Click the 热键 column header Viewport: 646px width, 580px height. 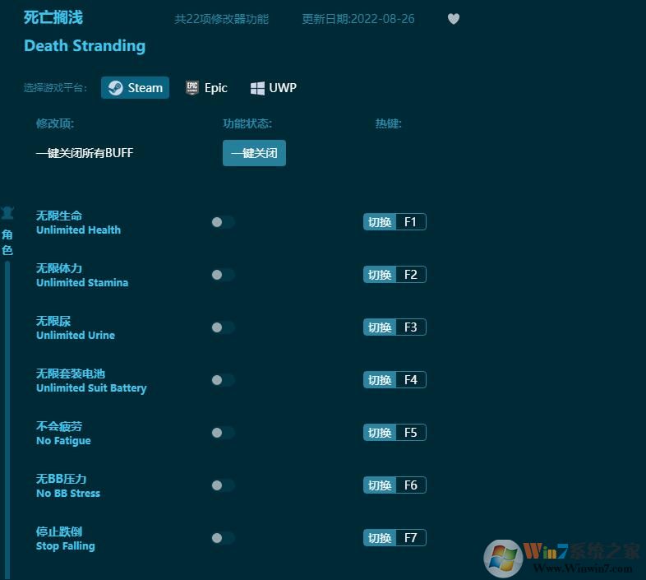pos(388,123)
